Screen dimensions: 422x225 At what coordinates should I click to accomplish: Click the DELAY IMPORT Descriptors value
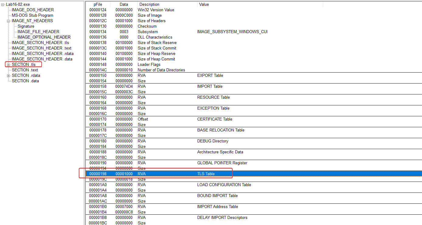222,218
